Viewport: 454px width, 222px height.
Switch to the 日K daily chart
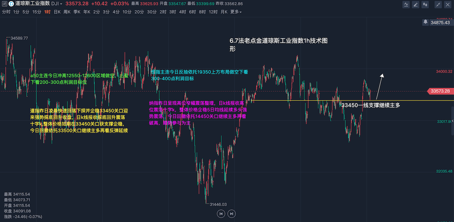click(x=57, y=12)
